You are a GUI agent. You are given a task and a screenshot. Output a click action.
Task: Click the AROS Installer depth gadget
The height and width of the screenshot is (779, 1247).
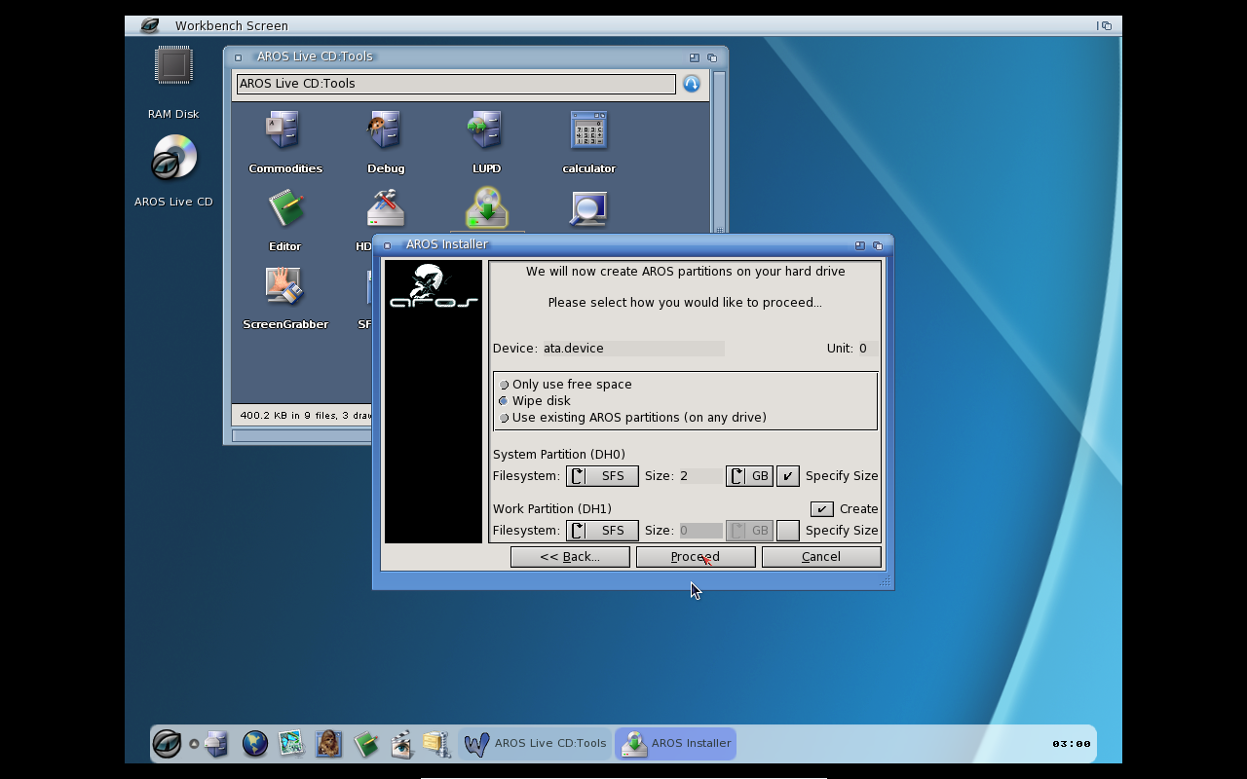click(x=878, y=245)
